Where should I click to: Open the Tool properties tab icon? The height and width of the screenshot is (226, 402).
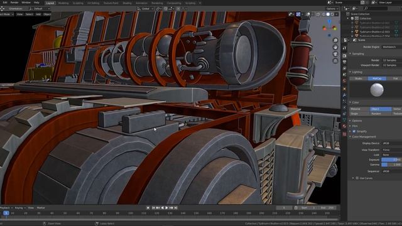pyautogui.click(x=345, y=48)
